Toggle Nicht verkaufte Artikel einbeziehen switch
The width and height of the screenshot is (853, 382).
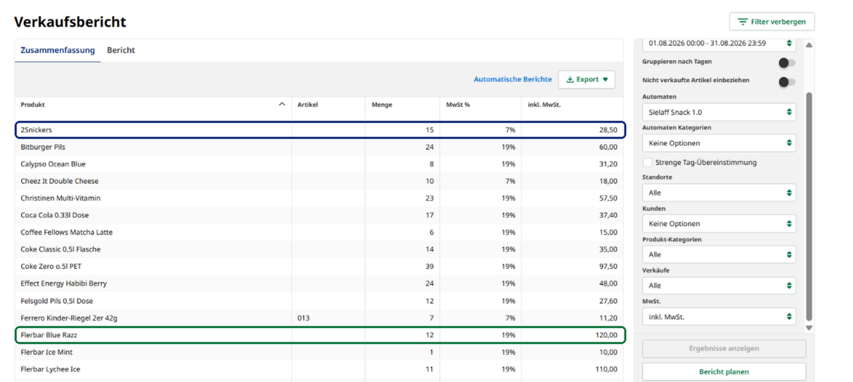point(786,82)
